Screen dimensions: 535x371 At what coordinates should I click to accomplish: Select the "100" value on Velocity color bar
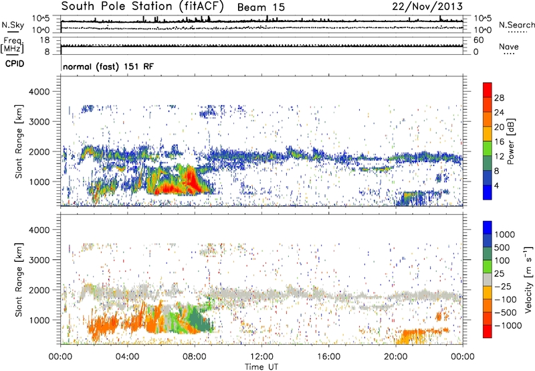[x=502, y=261]
